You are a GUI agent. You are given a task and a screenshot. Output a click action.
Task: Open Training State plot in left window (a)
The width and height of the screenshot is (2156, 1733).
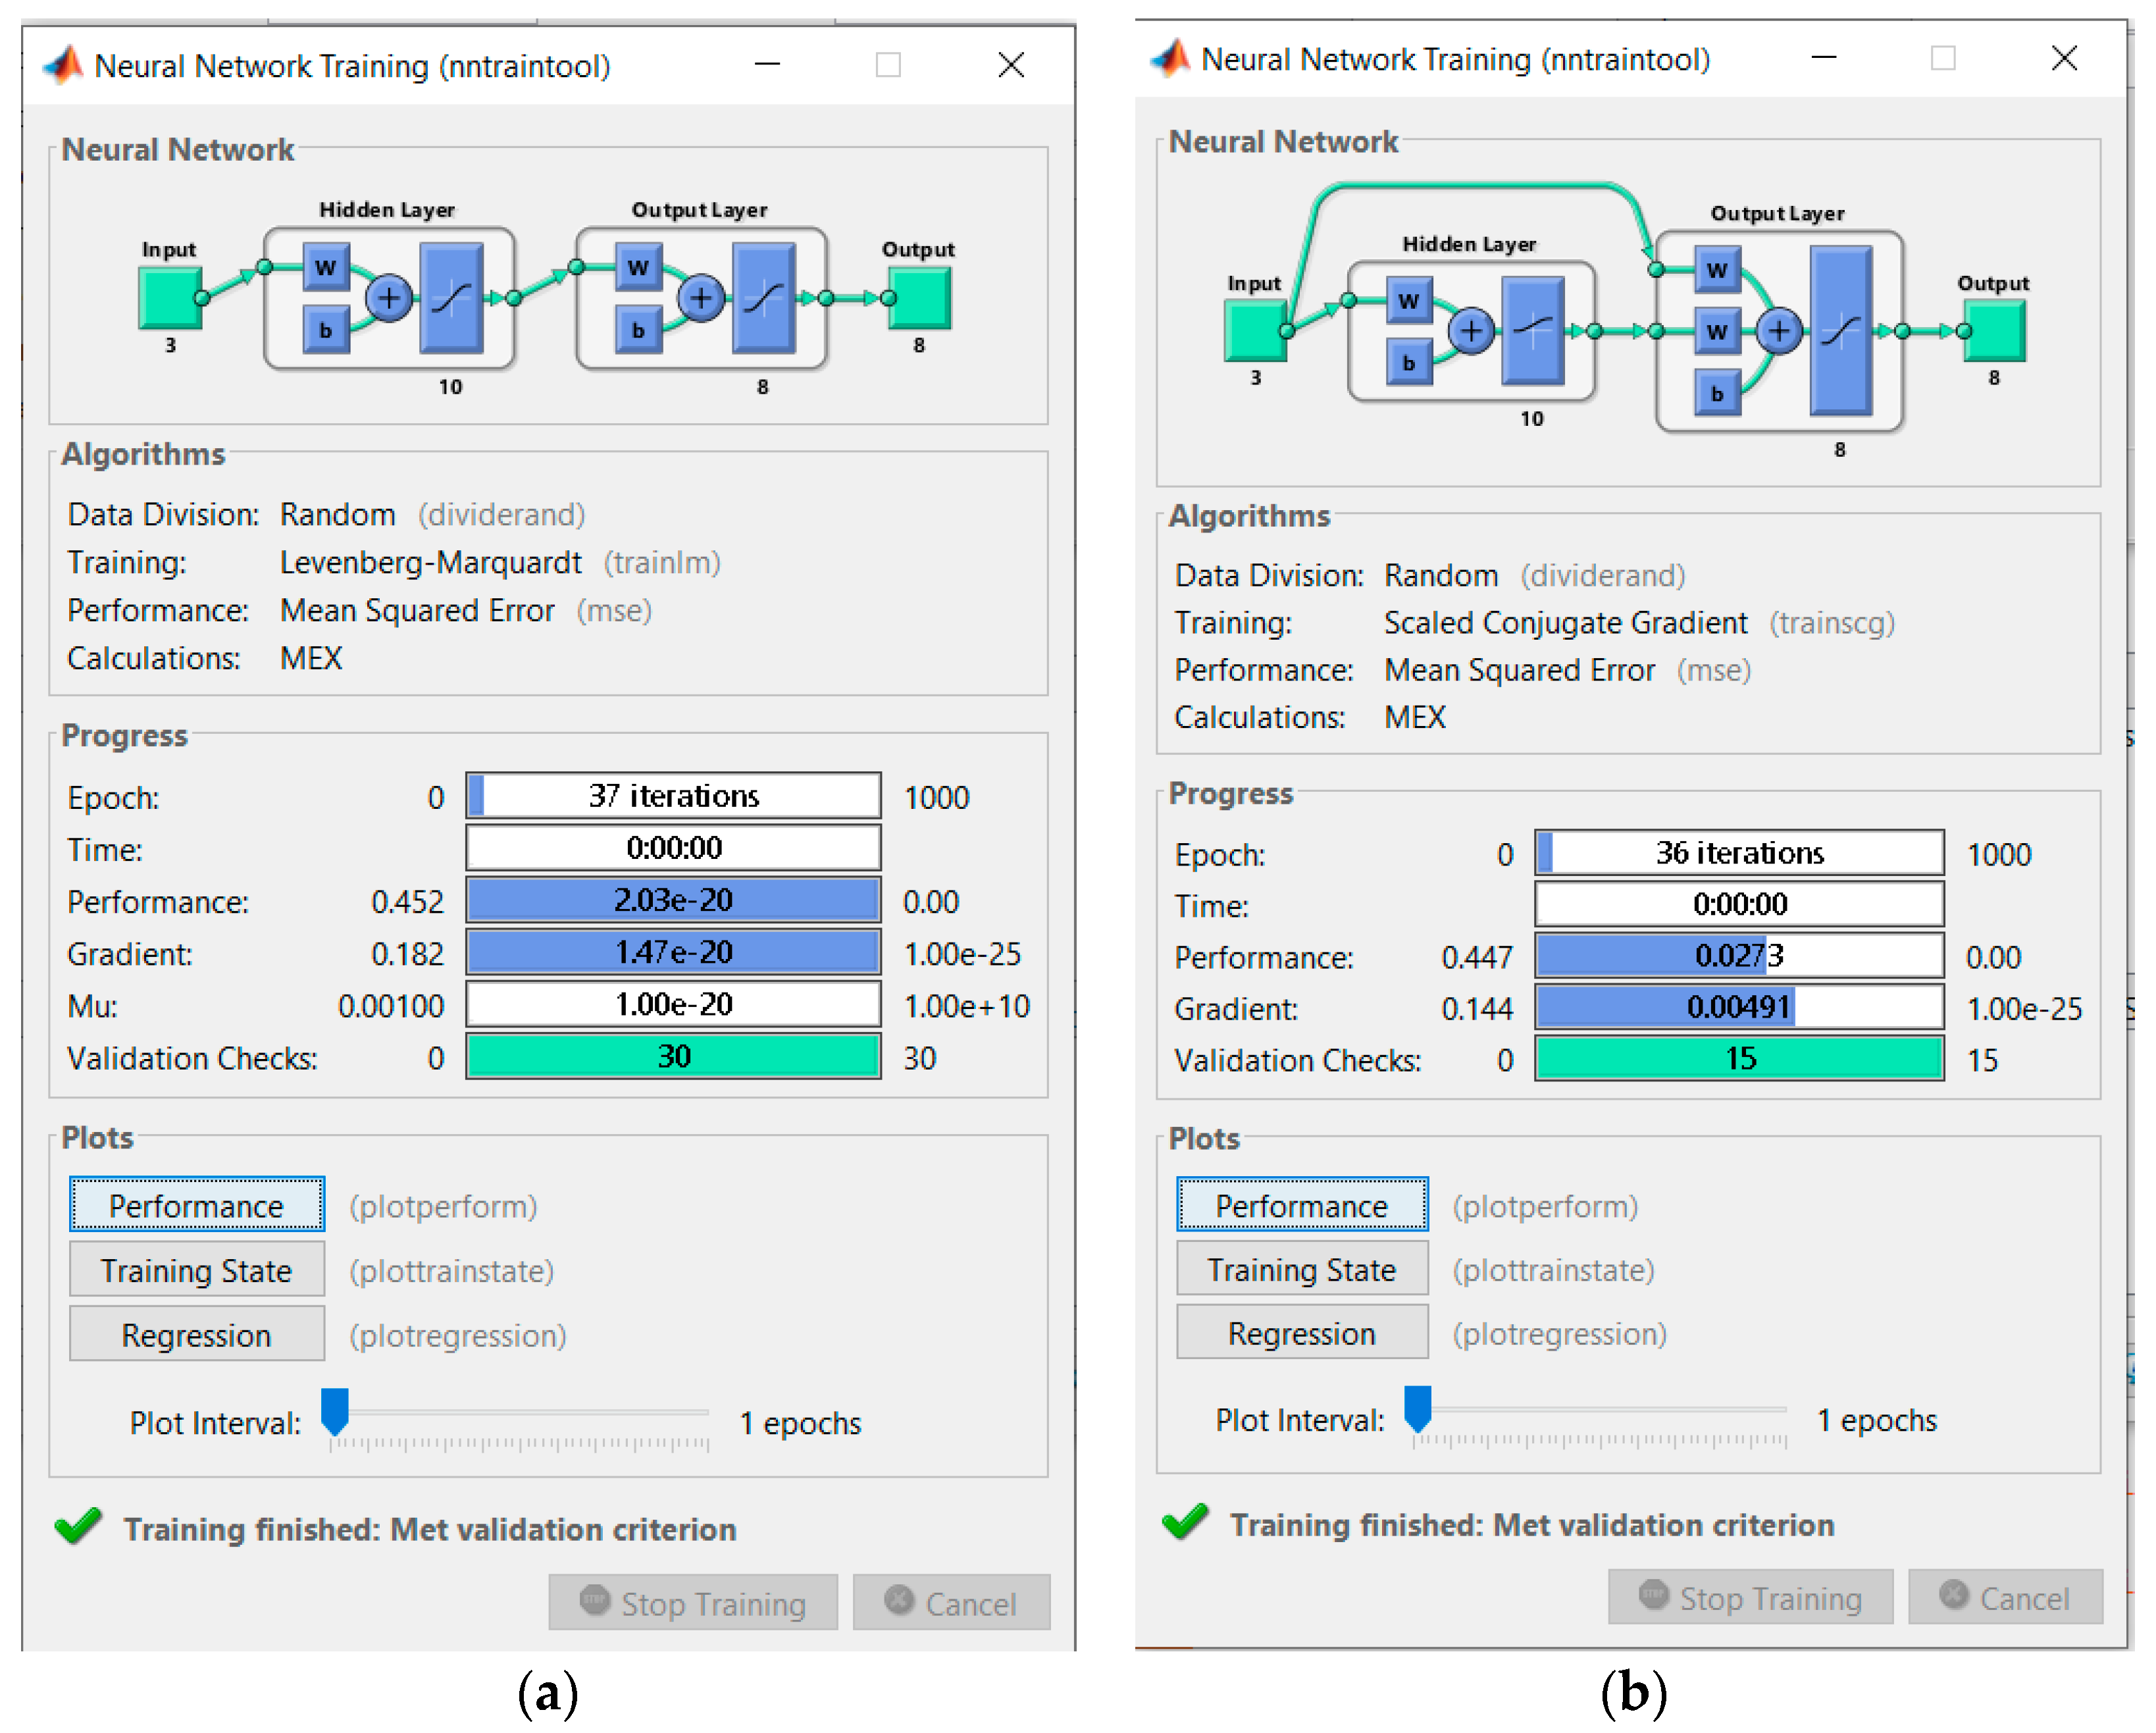[x=197, y=1269]
